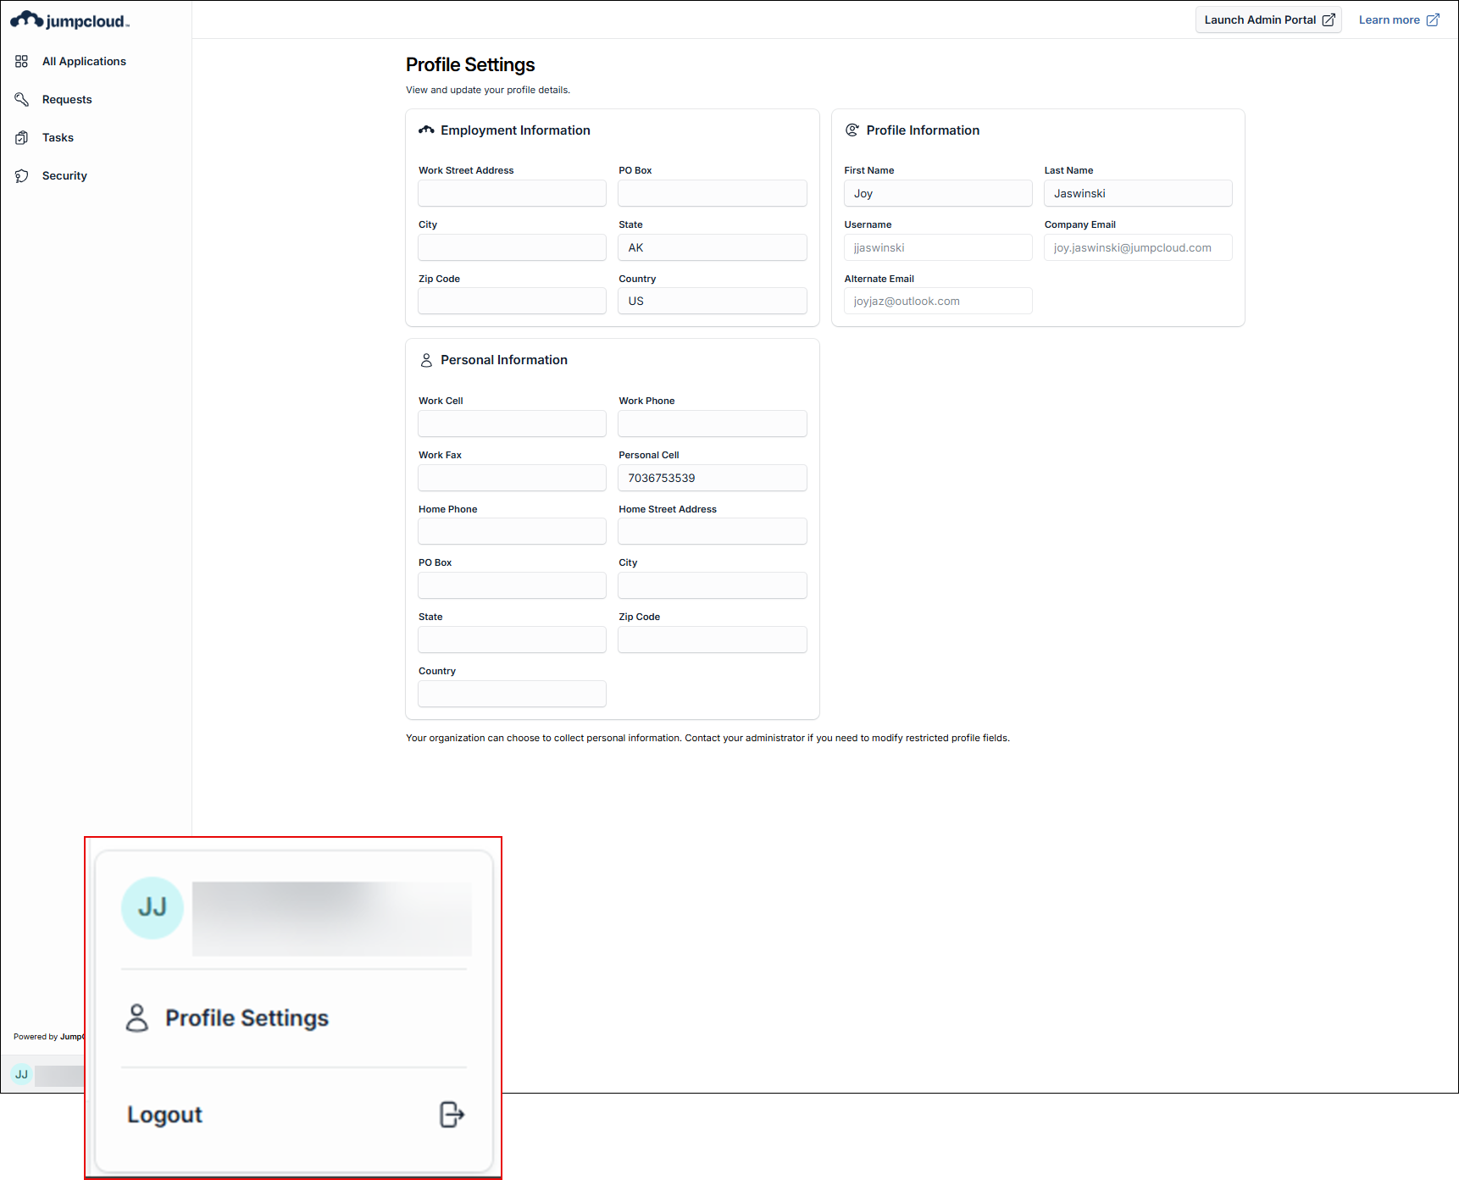Open the Country field showing US
1459x1180 pixels.
(x=712, y=301)
